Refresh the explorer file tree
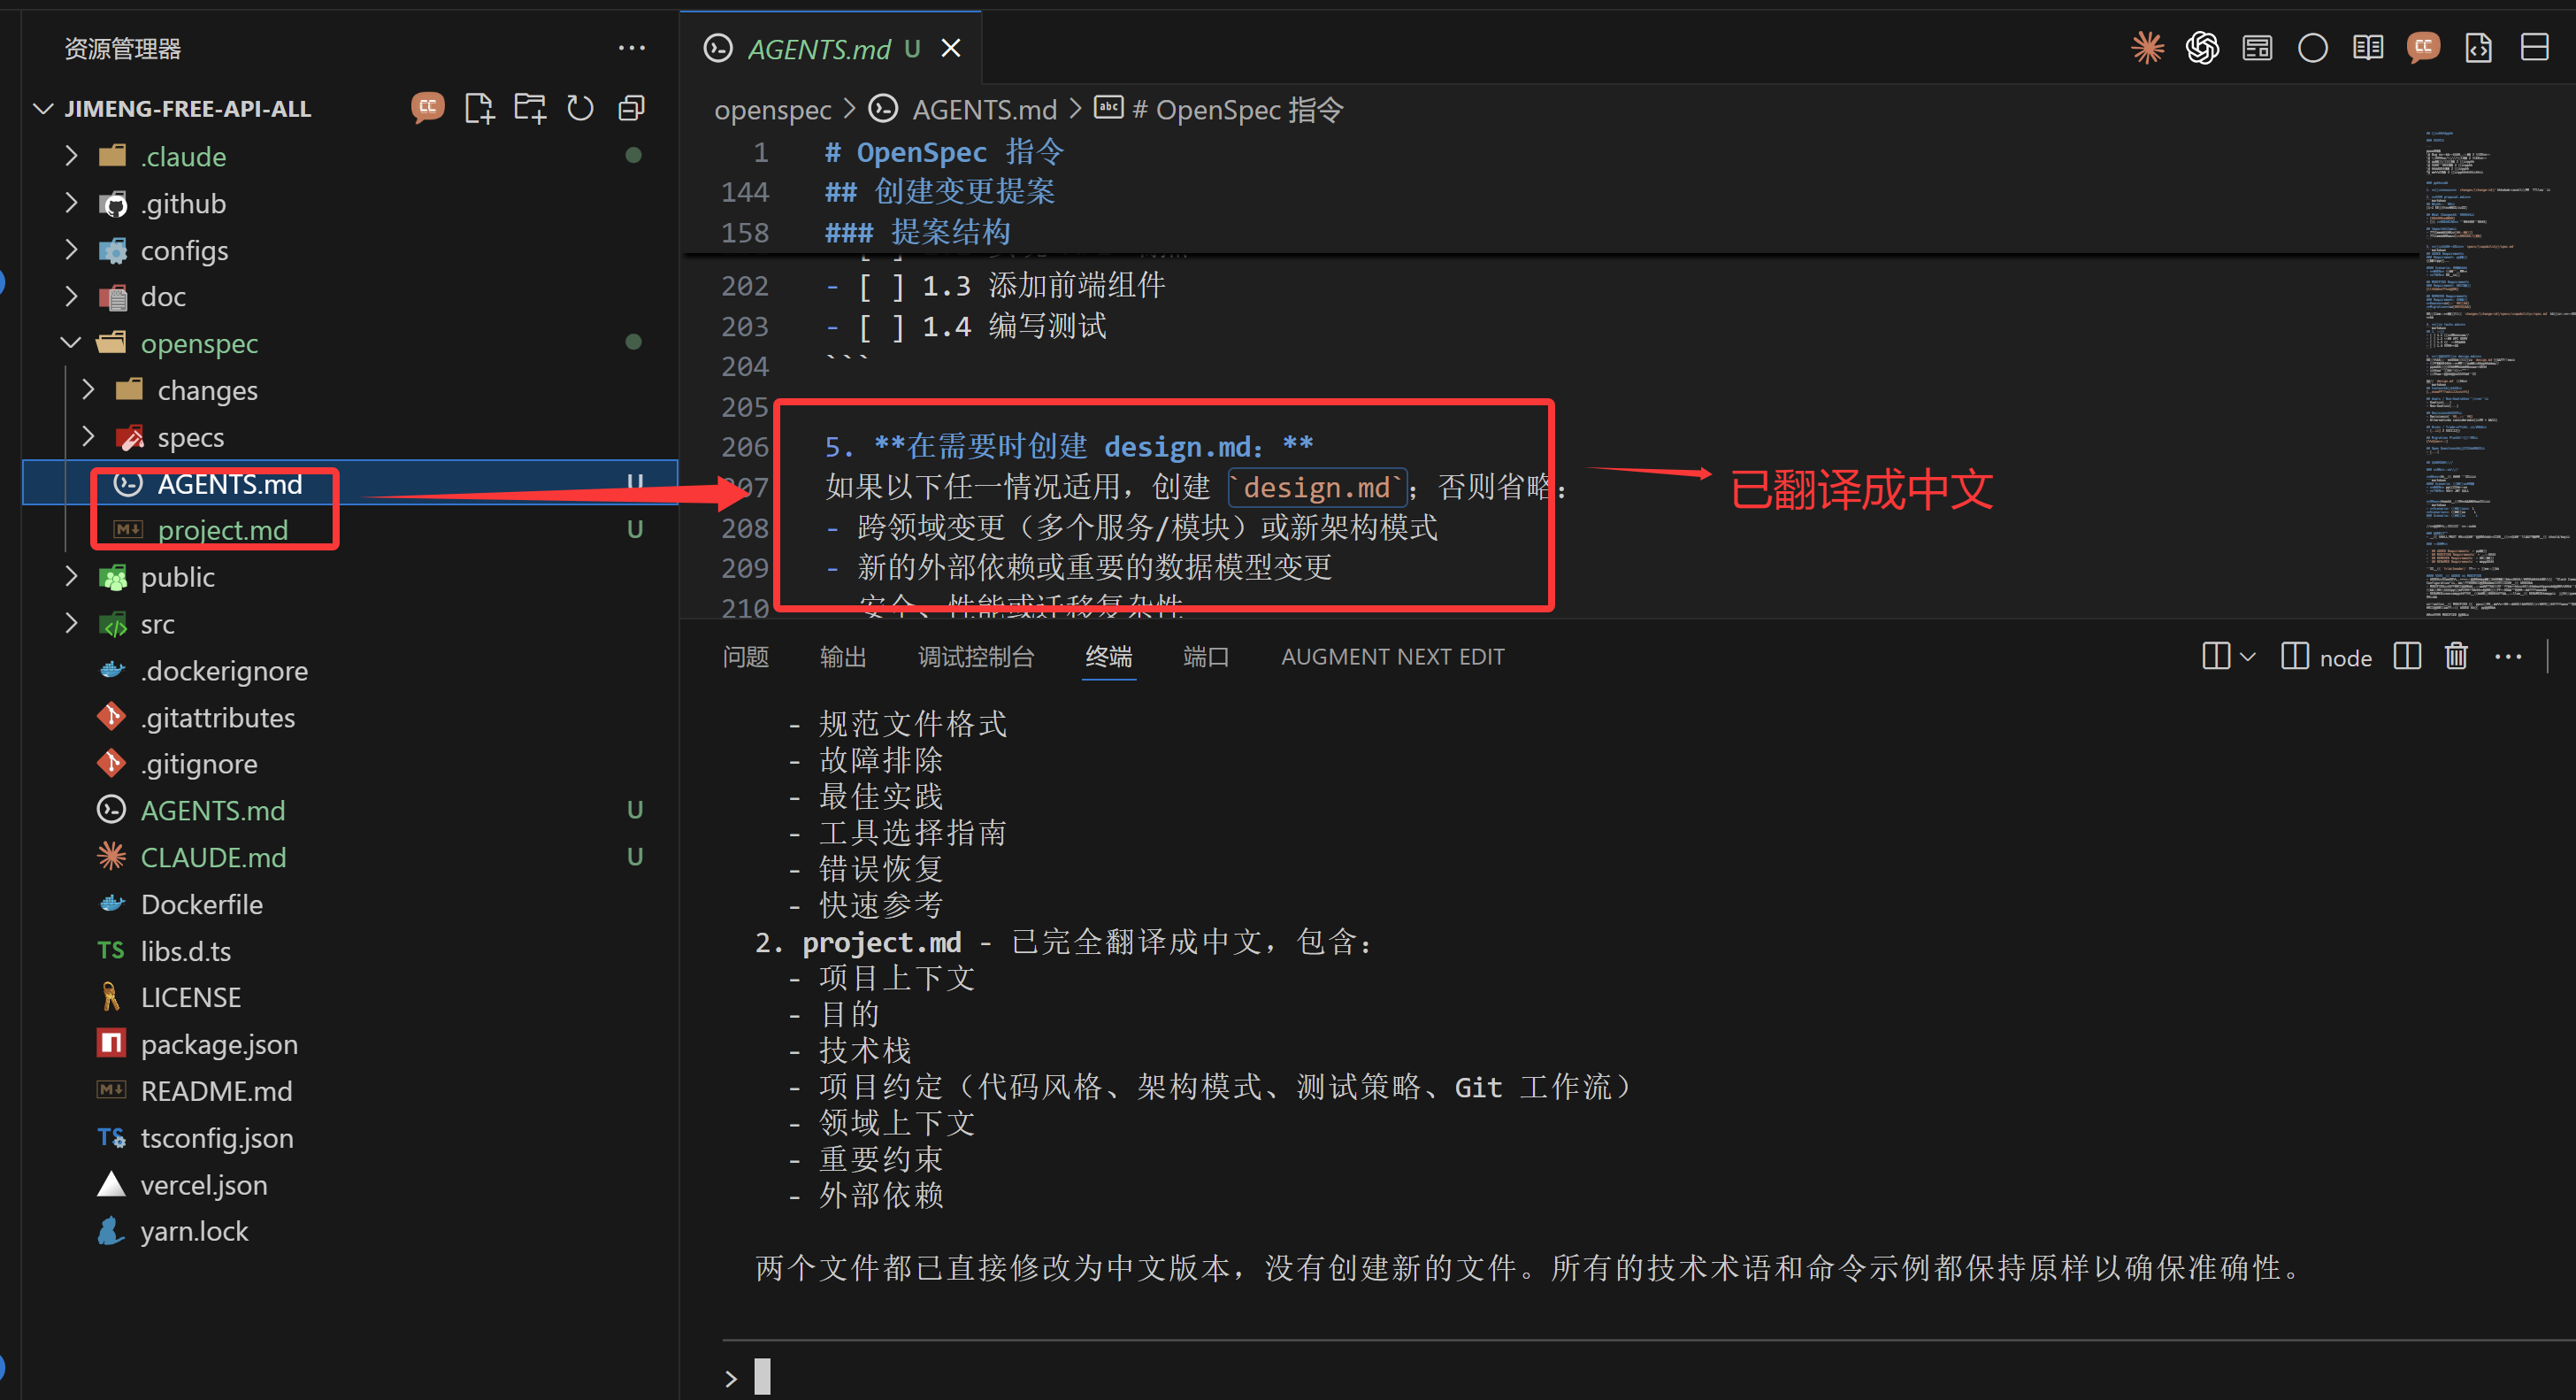This screenshot has height=1400, width=2576. pos(580,108)
